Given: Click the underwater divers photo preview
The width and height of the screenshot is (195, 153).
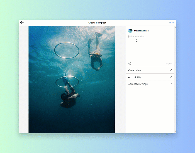Looking at the screenshot, I should coord(72,80).
